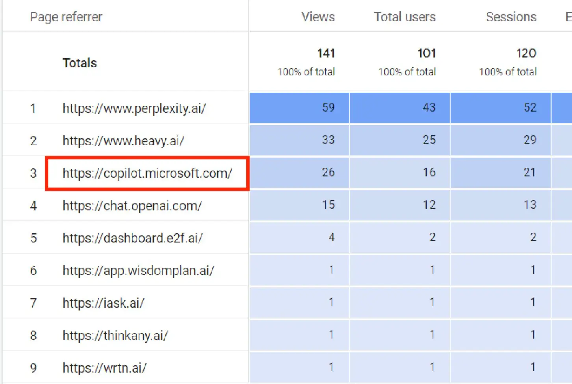Click Sessions cell 21 for copilot.microsoft.com
572x384 pixels.
501,172
